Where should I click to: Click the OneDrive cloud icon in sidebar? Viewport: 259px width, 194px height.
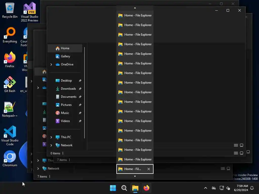tap(57, 64)
